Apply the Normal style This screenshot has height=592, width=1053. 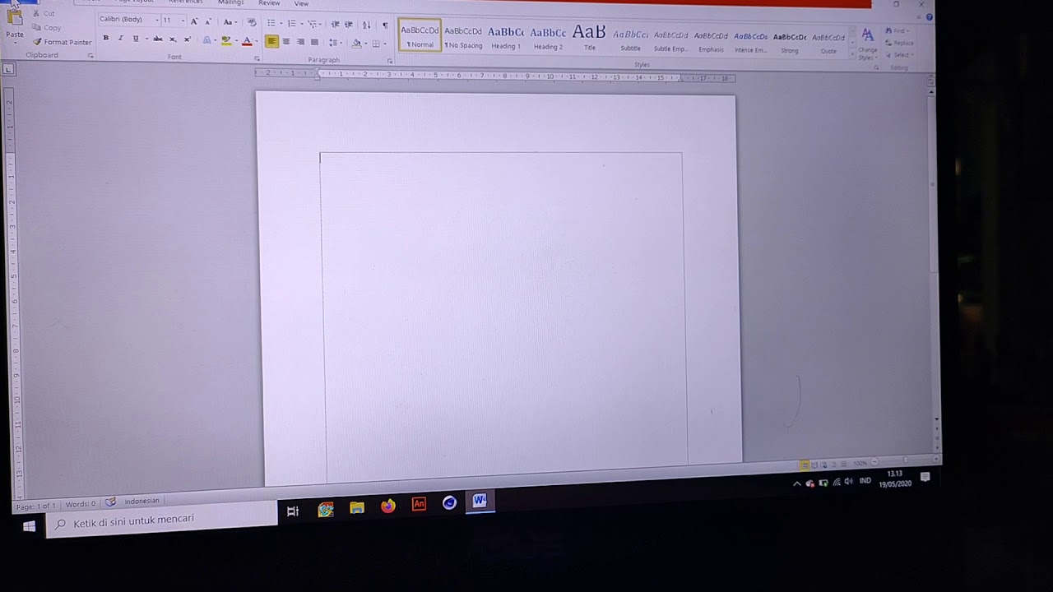pyautogui.click(x=420, y=35)
